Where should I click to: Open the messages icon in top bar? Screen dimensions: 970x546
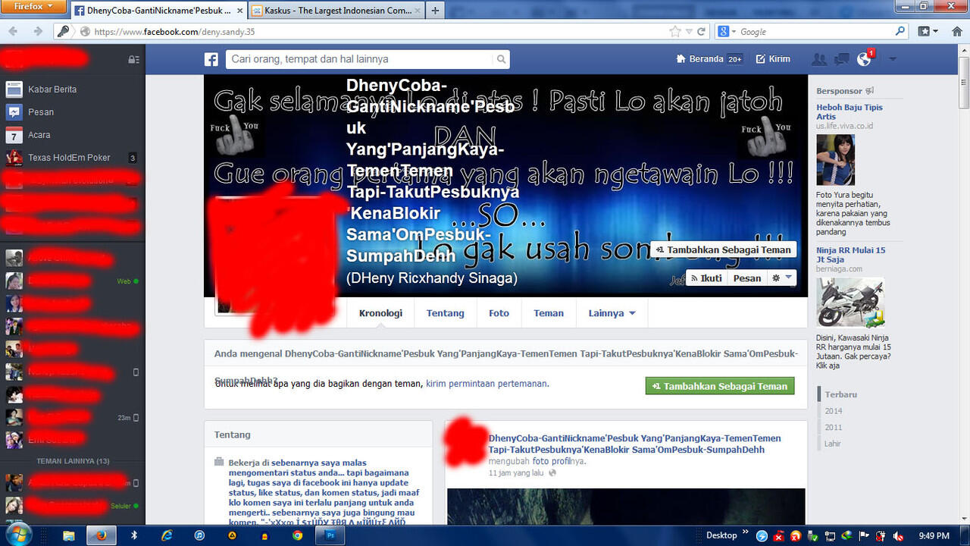tap(841, 59)
